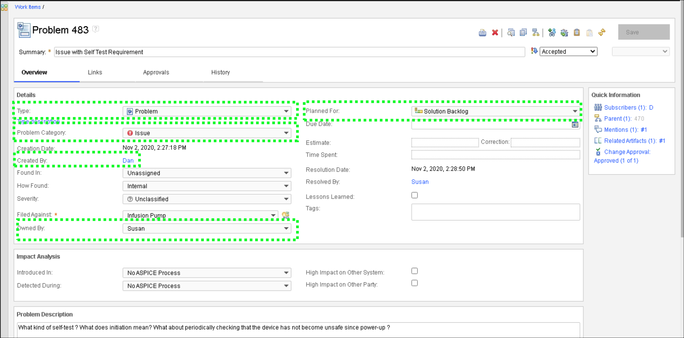The height and width of the screenshot is (338, 684).
Task: Check High Impact on Other Party
Action: (x=414, y=283)
